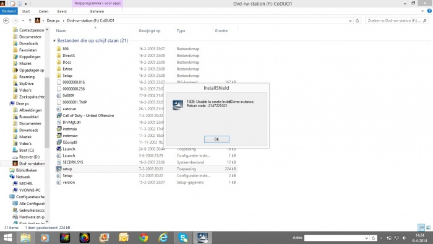The height and width of the screenshot is (244, 433).
Task: Expand the ribbon with the chevron
Action: (422, 11)
